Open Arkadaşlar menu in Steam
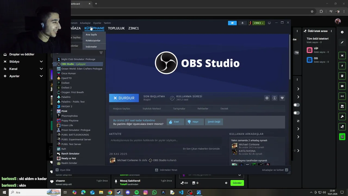This screenshot has height=196, width=348. [x=85, y=23]
